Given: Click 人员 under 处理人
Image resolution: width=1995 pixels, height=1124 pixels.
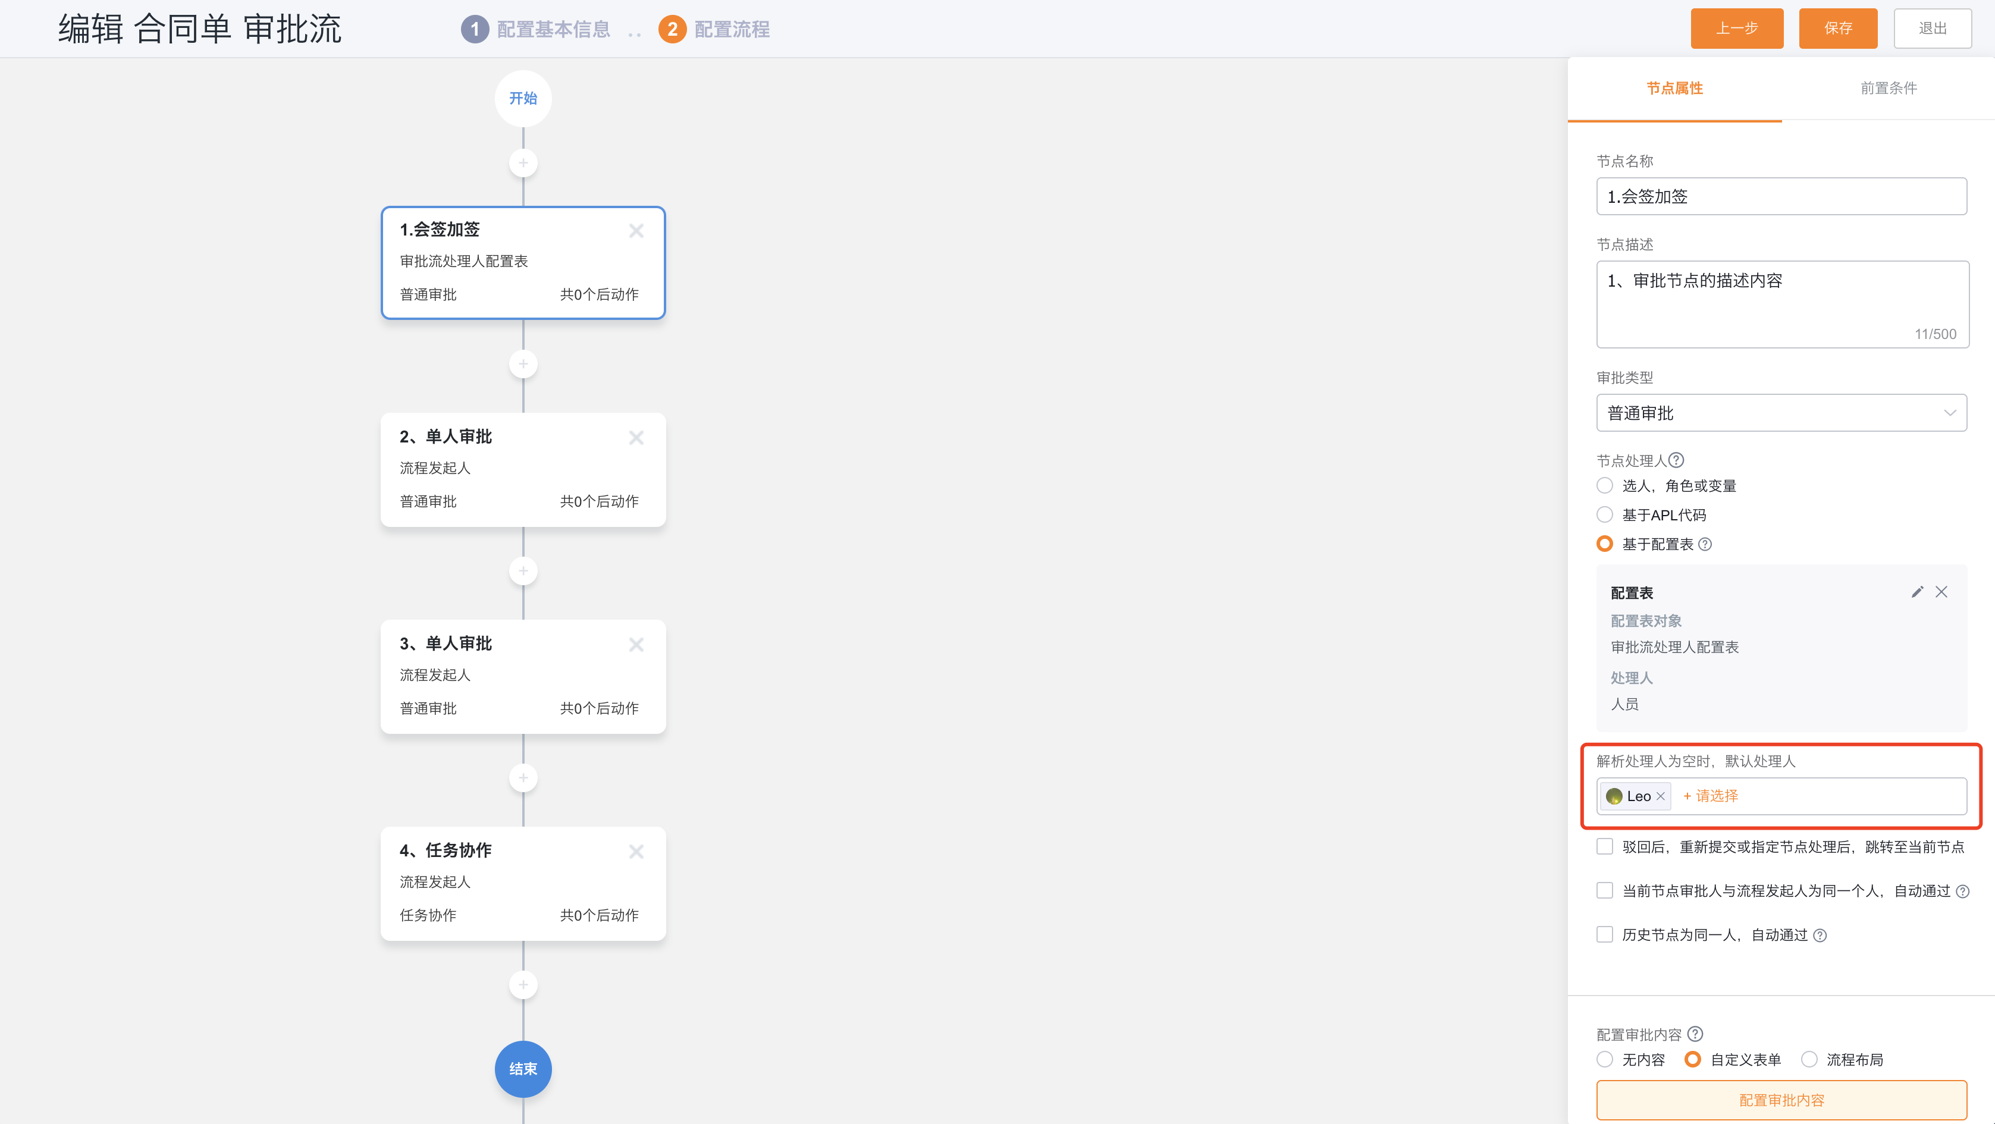Looking at the screenshot, I should [1624, 705].
